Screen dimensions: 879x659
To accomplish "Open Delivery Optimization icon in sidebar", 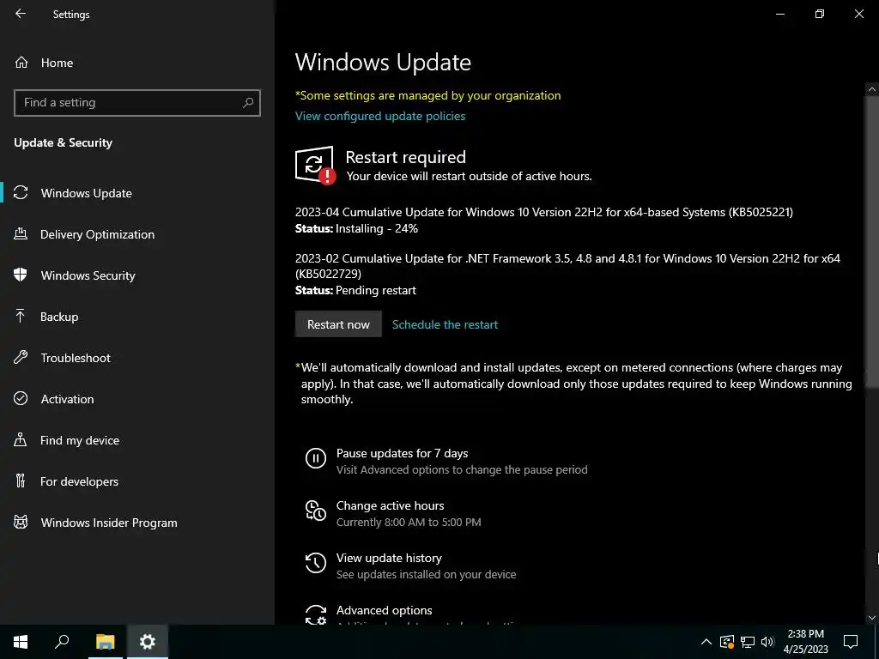I will pos(21,234).
